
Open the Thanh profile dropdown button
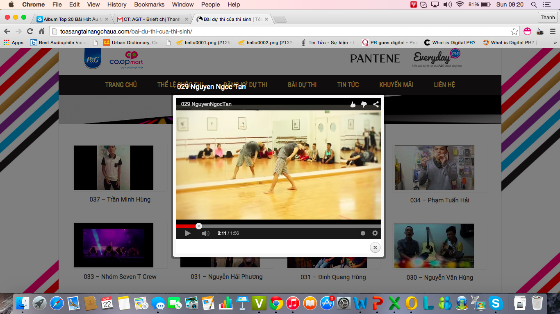[547, 17]
